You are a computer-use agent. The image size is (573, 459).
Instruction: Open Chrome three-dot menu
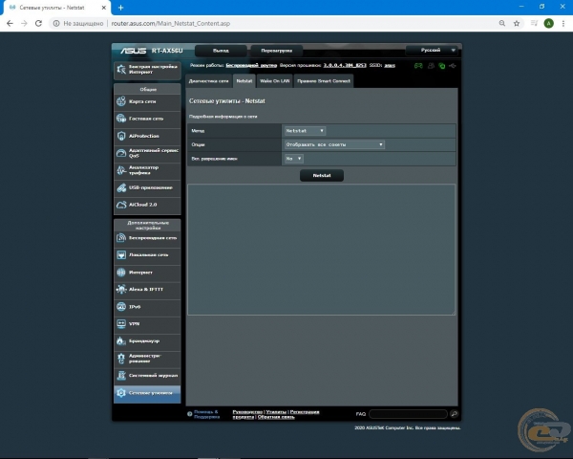(x=563, y=23)
